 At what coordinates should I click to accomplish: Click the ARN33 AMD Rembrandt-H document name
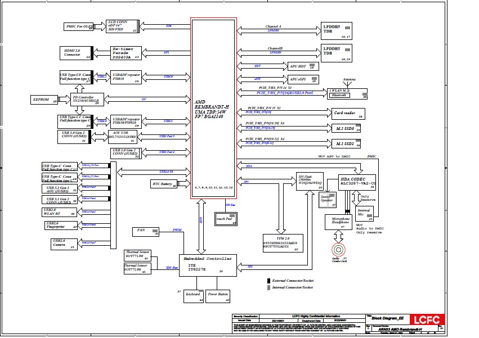(400, 329)
